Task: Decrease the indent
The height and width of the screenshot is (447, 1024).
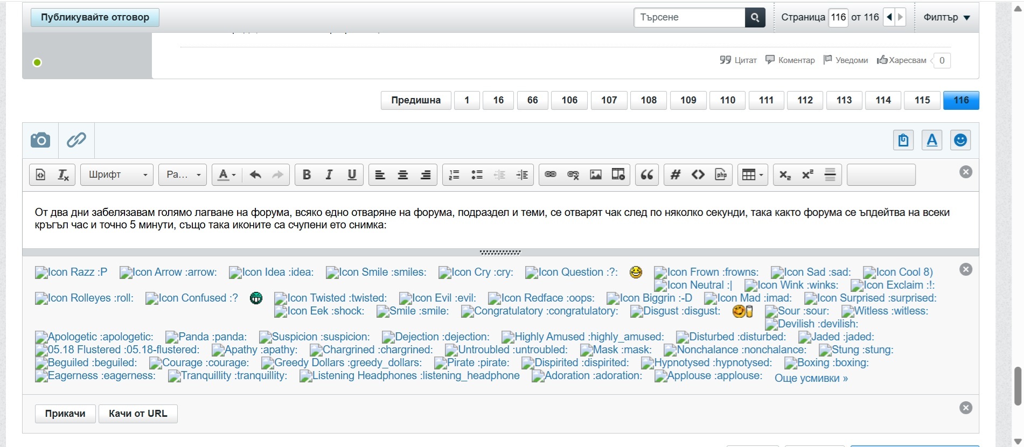Action: click(x=499, y=174)
